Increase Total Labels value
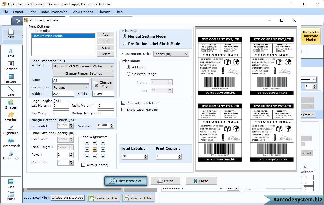Viewport: 324px width, 205px height. [x=146, y=155]
